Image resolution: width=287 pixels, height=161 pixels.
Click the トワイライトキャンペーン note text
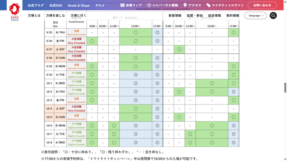pos(120,158)
